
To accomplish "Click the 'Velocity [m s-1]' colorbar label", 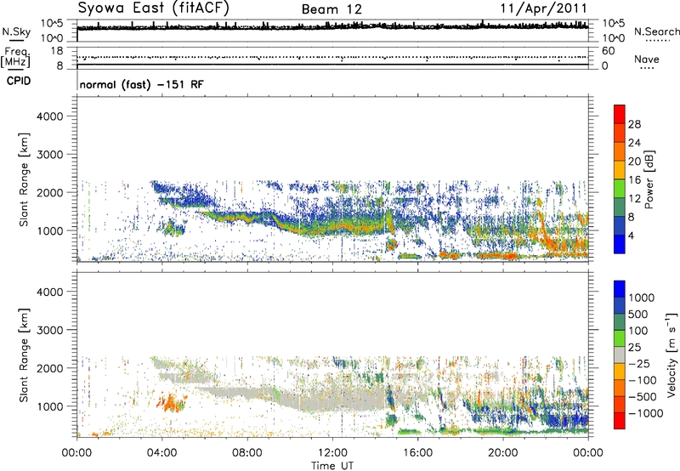I will 671,355.
